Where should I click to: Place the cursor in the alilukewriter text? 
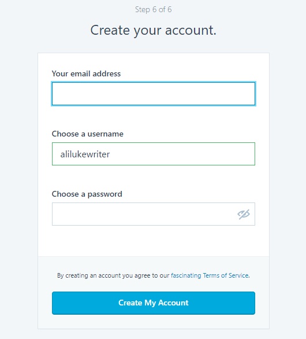pyautogui.click(x=85, y=154)
